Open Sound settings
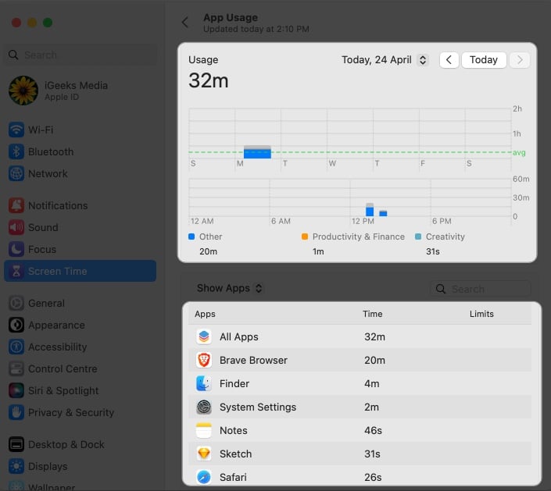This screenshot has height=491, width=551. pos(81,227)
